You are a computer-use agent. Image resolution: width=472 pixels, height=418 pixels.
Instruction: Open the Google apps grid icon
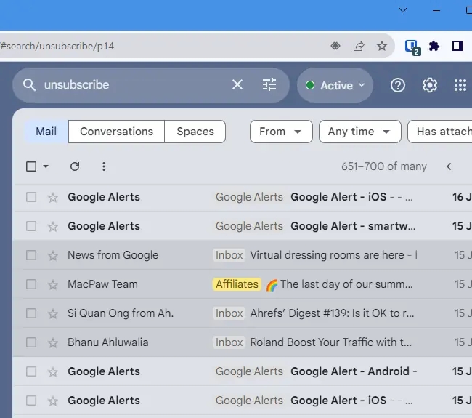460,85
